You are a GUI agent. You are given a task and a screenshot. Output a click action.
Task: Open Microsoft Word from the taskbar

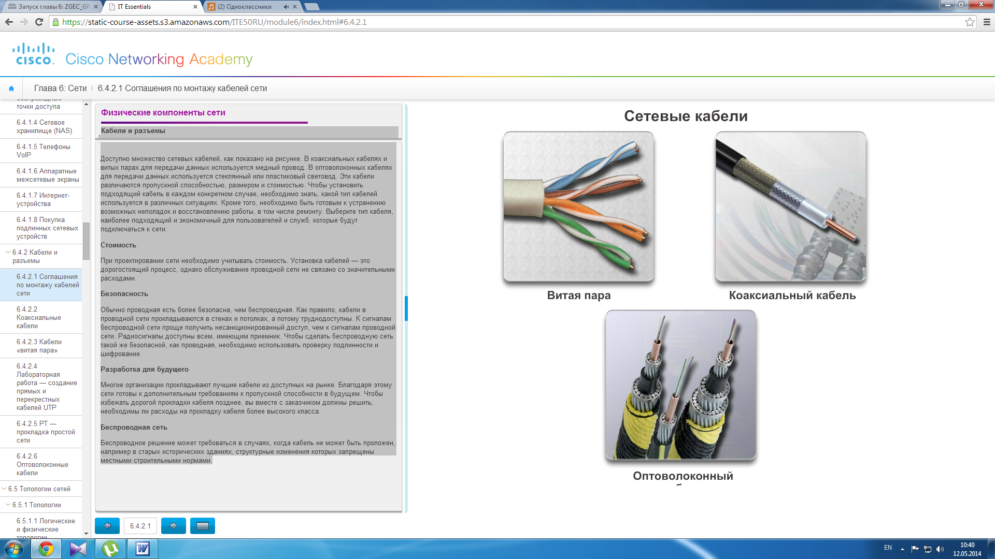click(143, 549)
